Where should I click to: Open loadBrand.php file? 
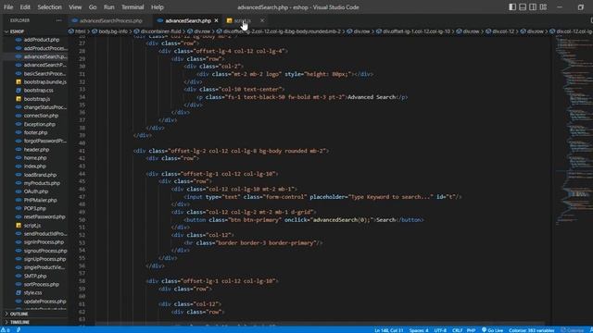point(40,175)
